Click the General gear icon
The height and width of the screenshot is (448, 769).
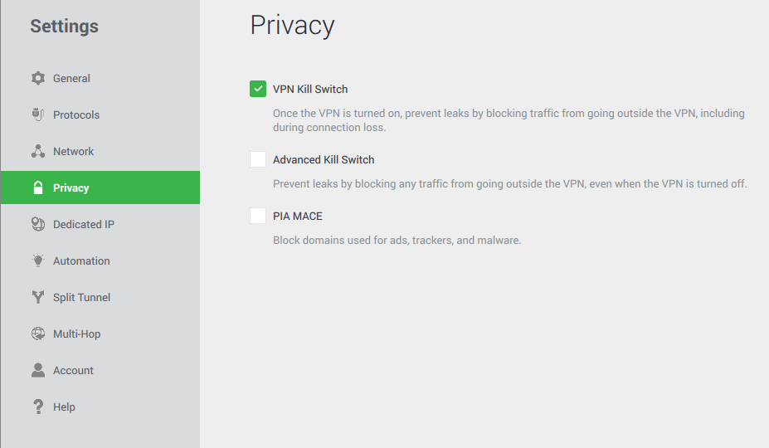point(38,78)
